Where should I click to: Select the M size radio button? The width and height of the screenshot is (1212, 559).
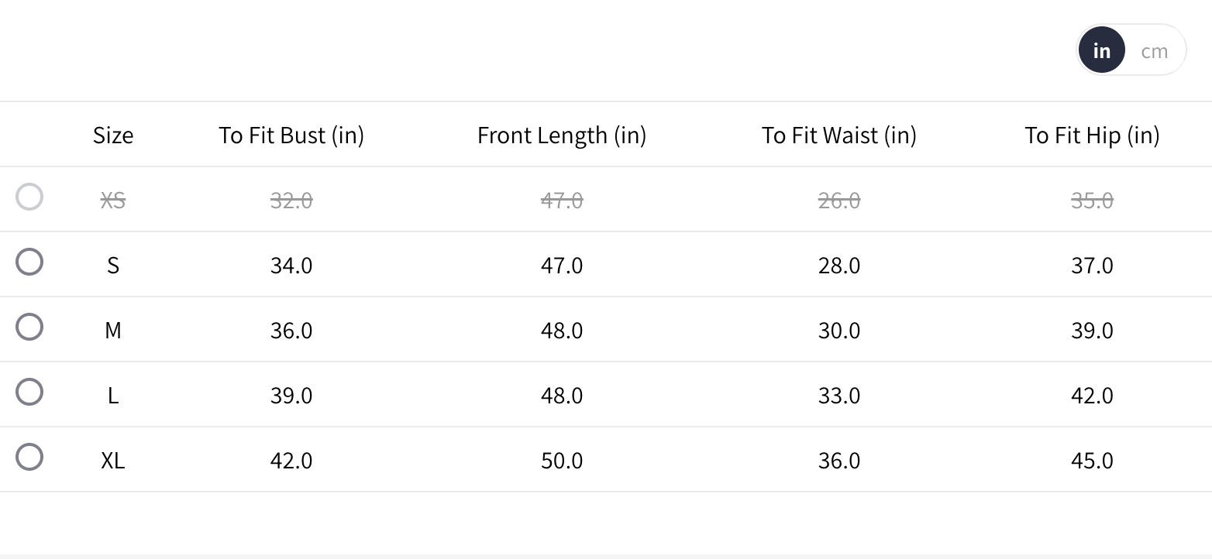[x=29, y=327]
